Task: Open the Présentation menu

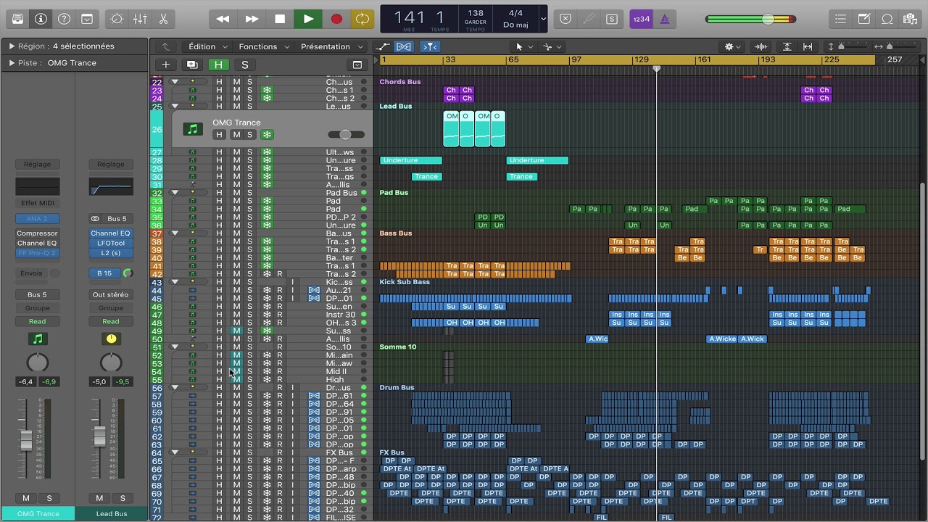Action: tap(331, 46)
